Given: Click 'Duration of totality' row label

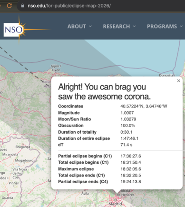Looking at the screenshot, I should (x=78, y=132).
